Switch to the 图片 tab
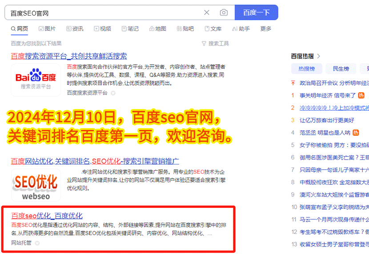This screenshot has width=369, height=254. 47,29
